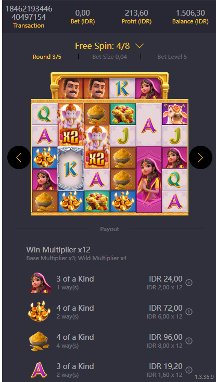This screenshot has height=382, width=216.
Task: Go to the previous spin with left arrow
Action: (19, 157)
